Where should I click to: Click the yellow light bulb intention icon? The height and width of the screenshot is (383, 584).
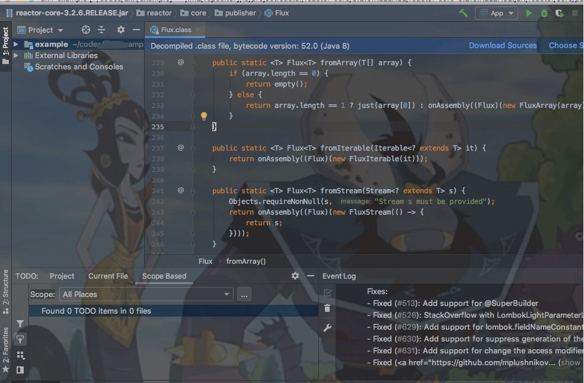pyautogui.click(x=204, y=116)
